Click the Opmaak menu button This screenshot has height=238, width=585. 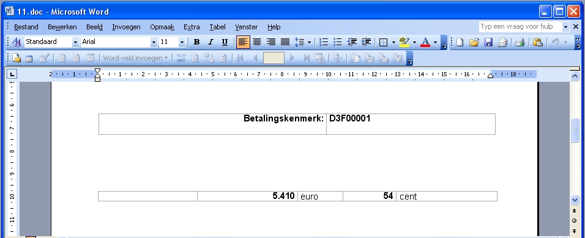[162, 27]
